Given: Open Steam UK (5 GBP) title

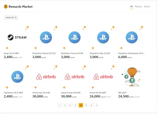Looking at the screenshot, I should pyautogui.click(x=11, y=53).
